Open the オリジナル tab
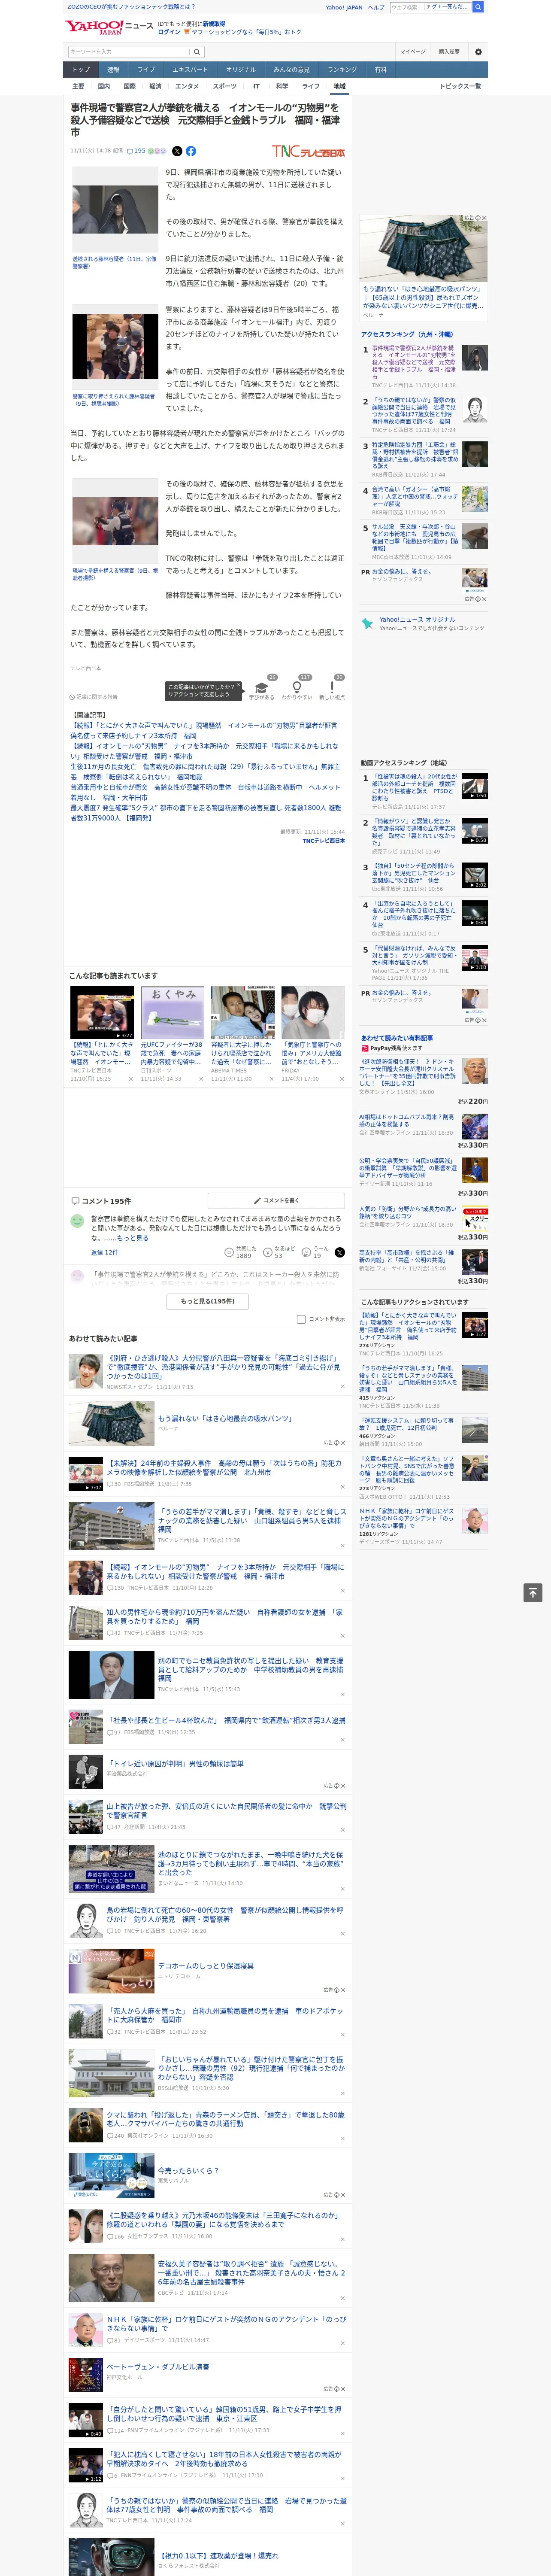Image resolution: width=551 pixels, height=2576 pixels. point(241,70)
